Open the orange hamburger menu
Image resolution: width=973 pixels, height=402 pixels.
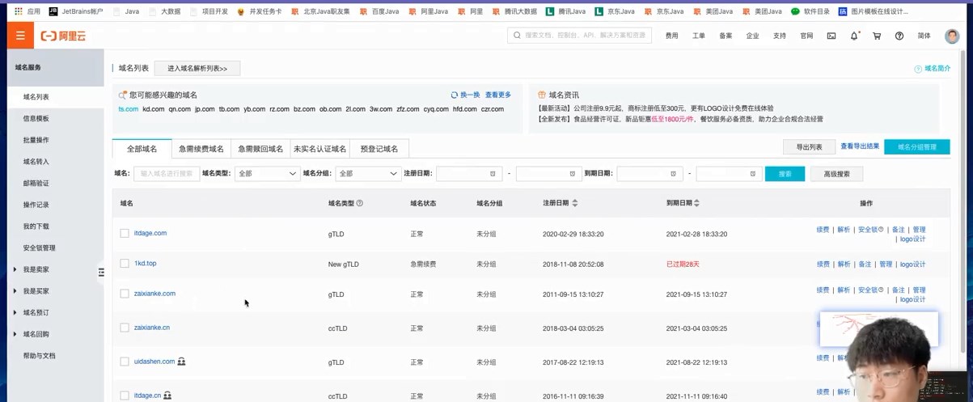[x=20, y=36]
